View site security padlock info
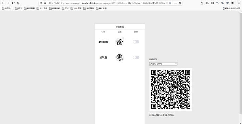 (x=45, y=3)
